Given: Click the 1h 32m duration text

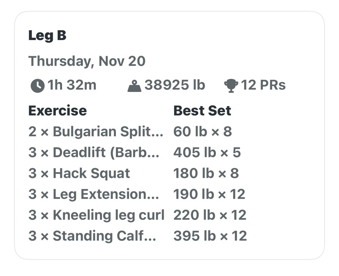Looking at the screenshot, I should (72, 85).
